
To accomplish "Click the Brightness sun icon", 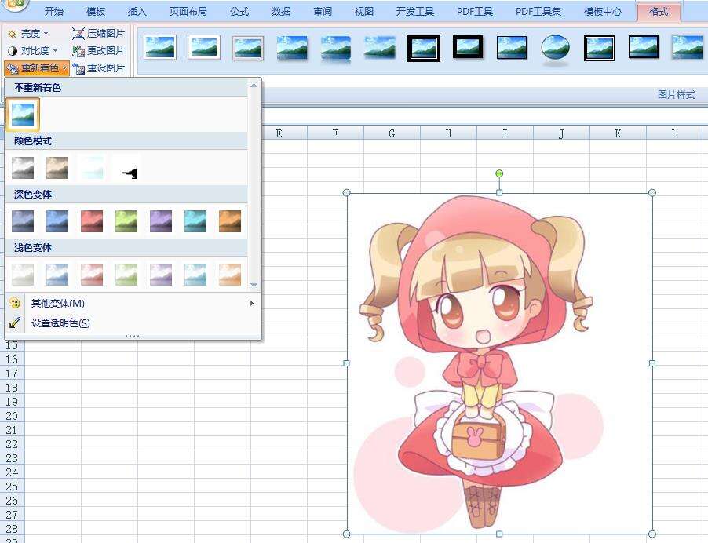I will click(13, 34).
